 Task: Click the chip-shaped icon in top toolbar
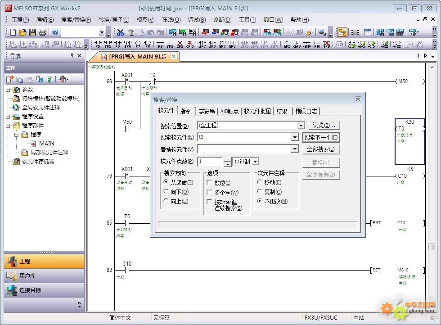pyautogui.click(x=355, y=32)
